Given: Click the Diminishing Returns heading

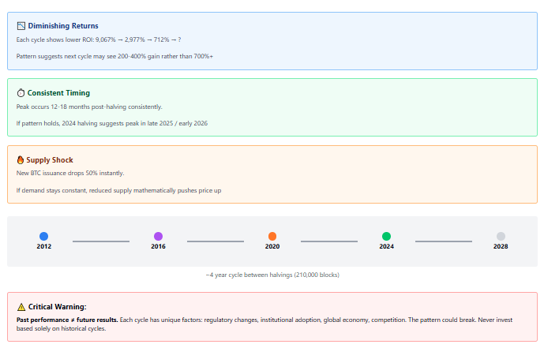Looking at the screenshot, I should (x=63, y=26).
